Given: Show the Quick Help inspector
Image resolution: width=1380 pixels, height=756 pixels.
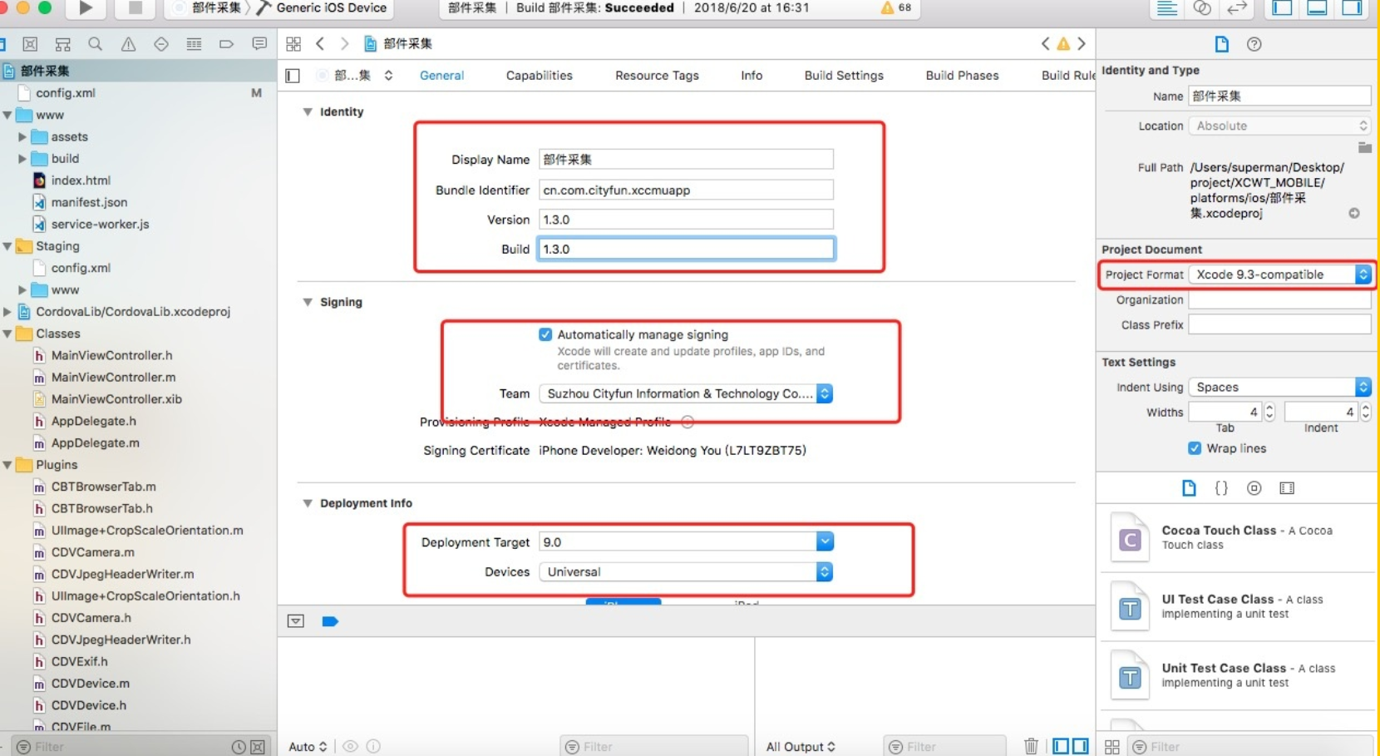Looking at the screenshot, I should coord(1254,44).
